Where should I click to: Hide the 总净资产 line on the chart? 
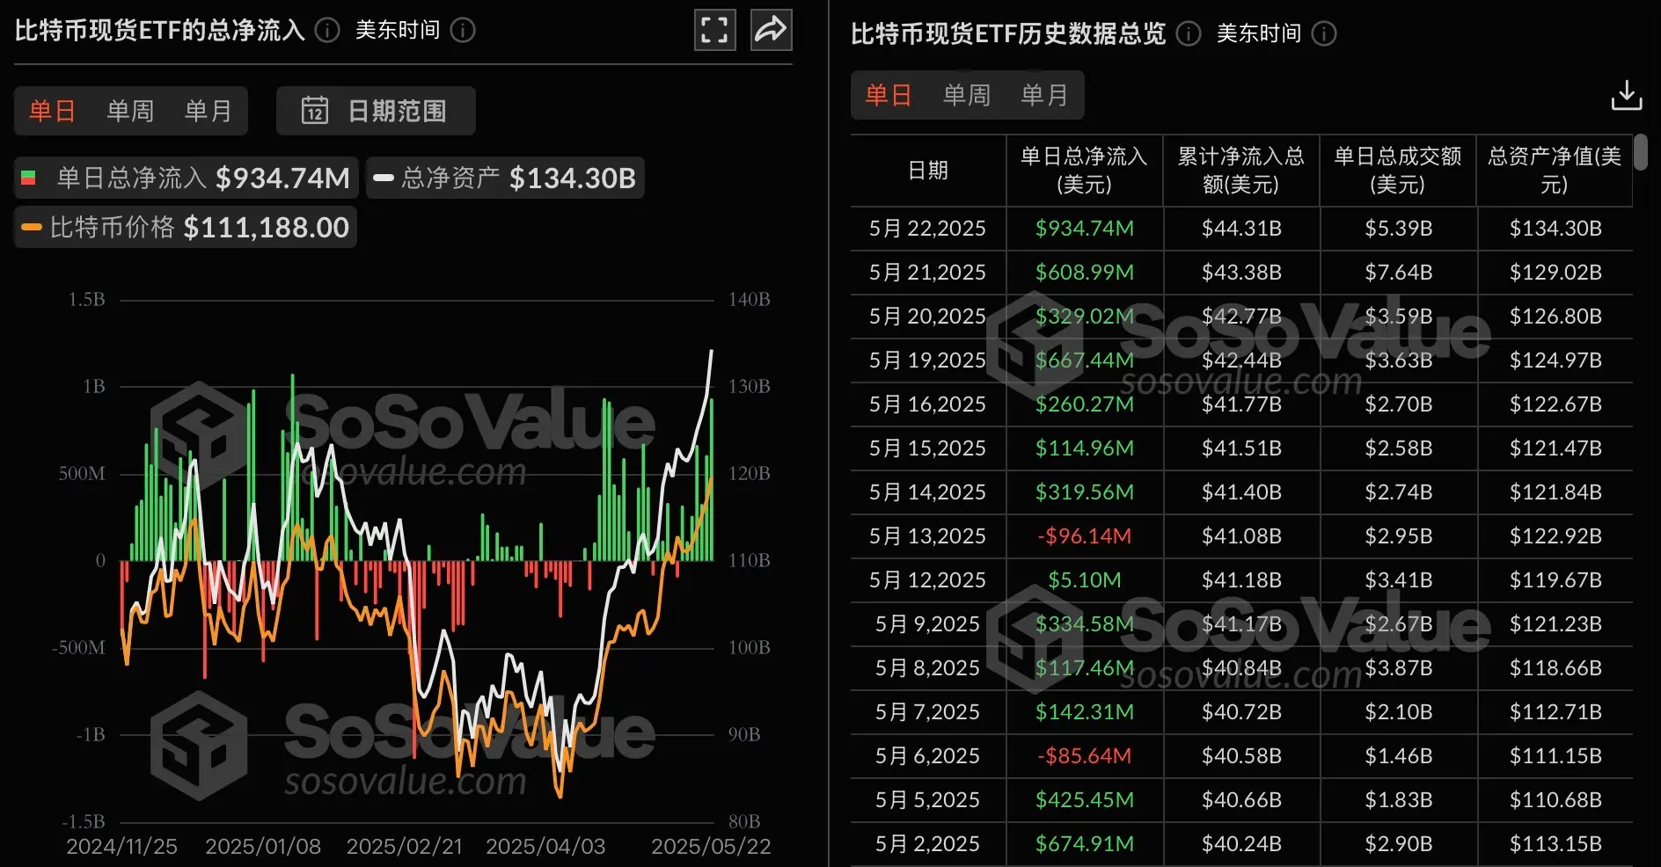(505, 177)
